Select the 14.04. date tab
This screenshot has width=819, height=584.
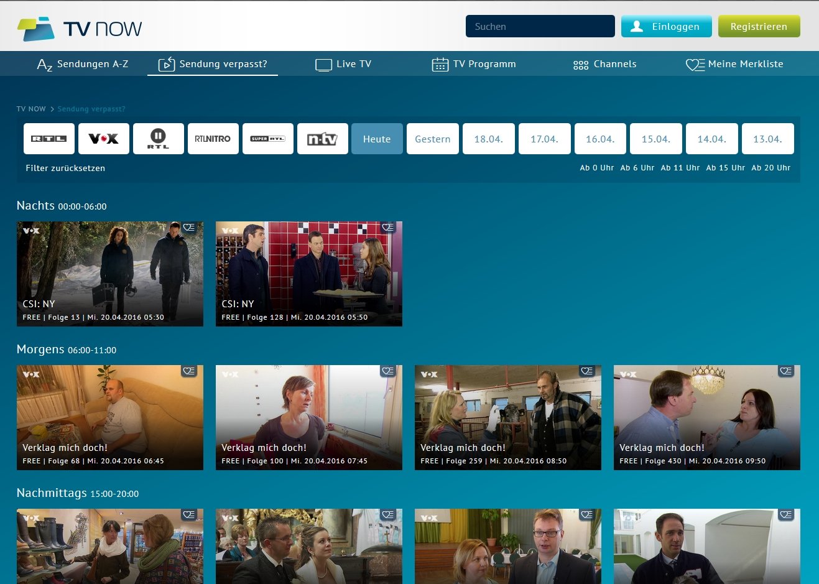click(712, 139)
